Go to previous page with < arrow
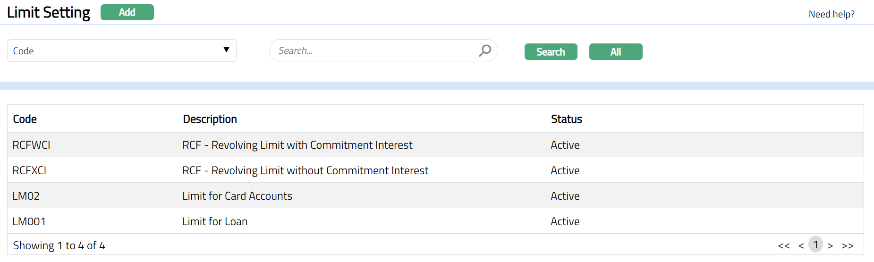This screenshot has height=262, width=874. [x=801, y=246]
